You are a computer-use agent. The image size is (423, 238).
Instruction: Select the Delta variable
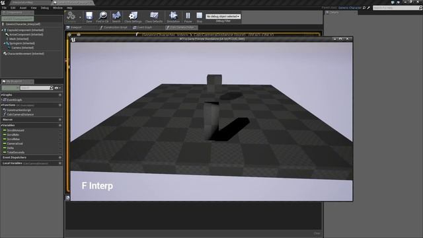[11, 148]
